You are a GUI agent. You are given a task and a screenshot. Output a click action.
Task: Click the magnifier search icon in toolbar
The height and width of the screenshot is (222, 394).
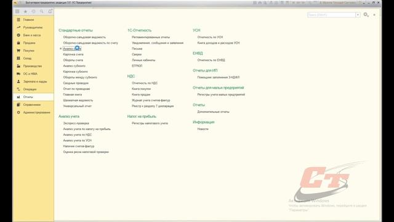(41, 12)
